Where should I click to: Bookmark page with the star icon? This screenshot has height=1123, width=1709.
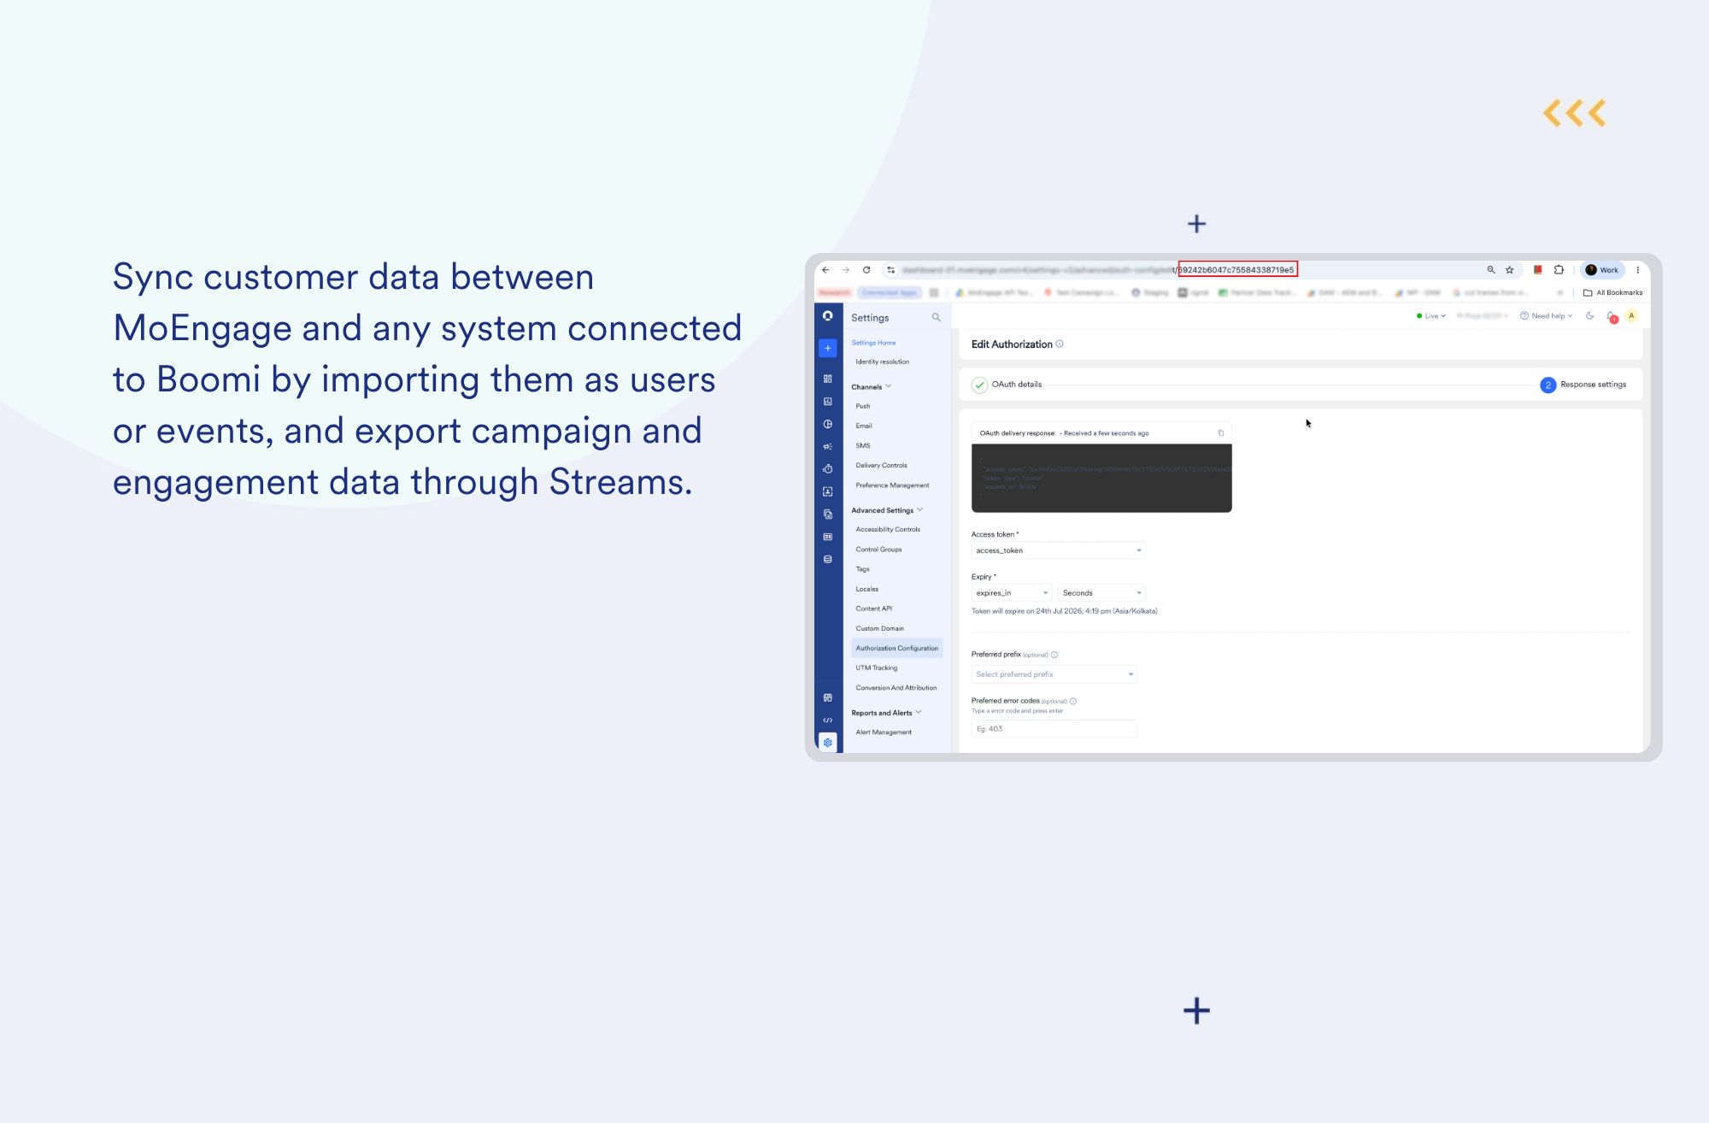(1510, 270)
